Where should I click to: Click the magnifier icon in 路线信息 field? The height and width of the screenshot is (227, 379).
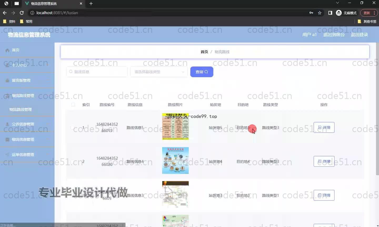(x=71, y=72)
